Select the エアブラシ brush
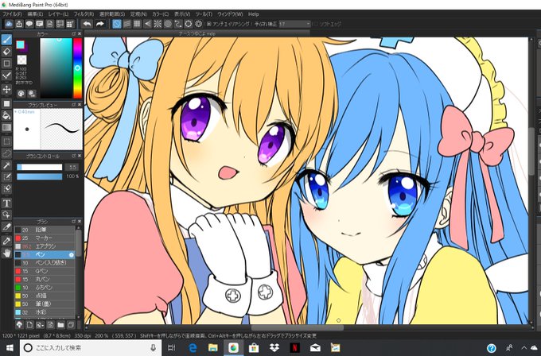The height and width of the screenshot is (356, 541). [45, 246]
